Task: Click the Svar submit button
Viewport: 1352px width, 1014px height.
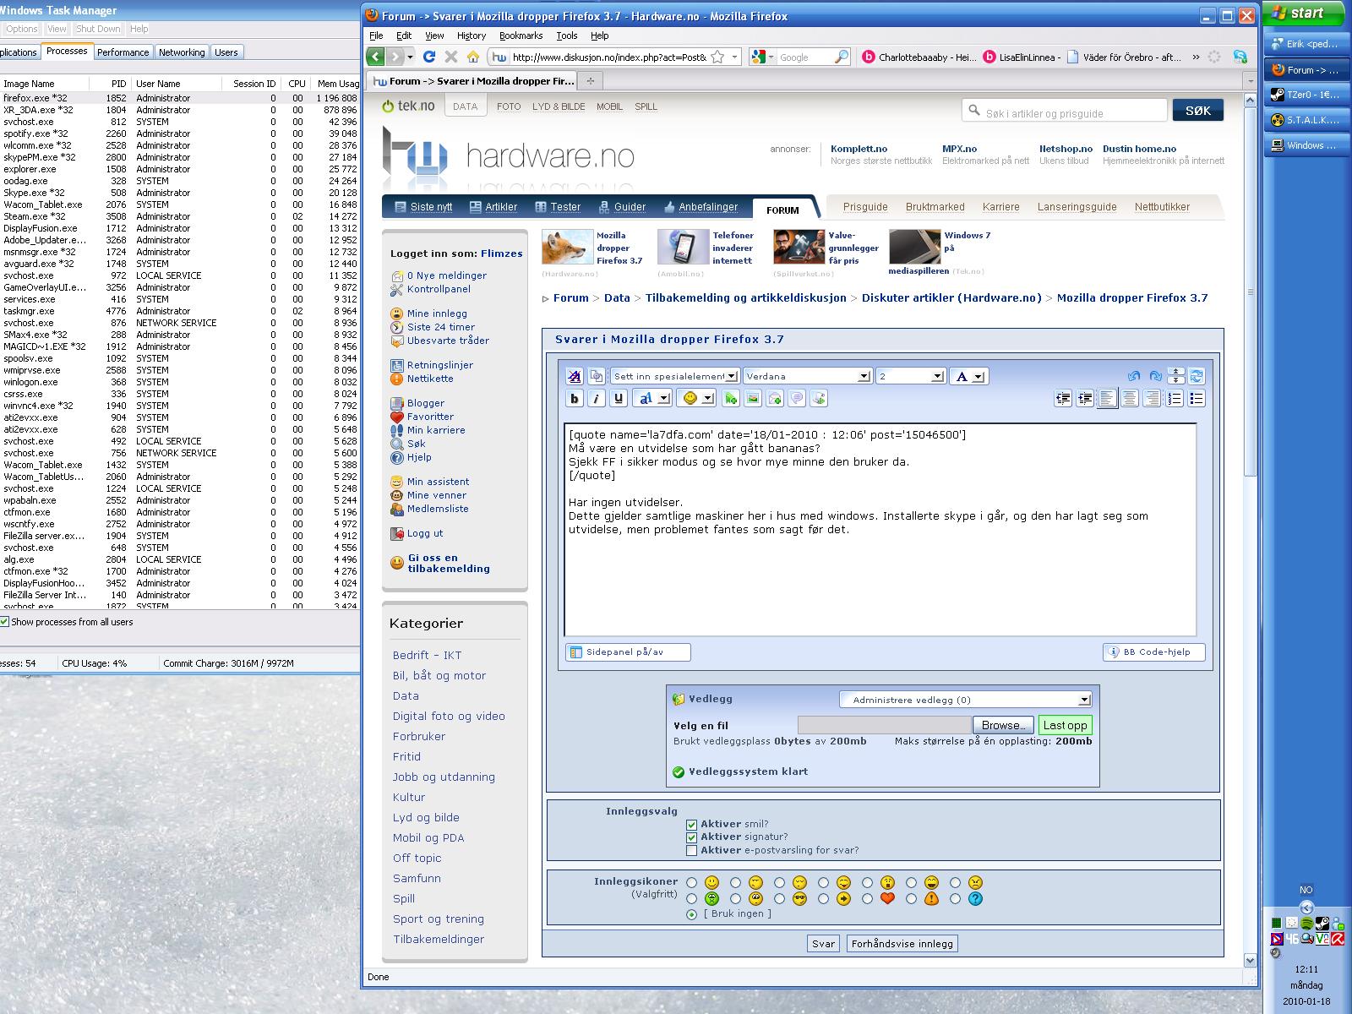Action: click(x=823, y=944)
